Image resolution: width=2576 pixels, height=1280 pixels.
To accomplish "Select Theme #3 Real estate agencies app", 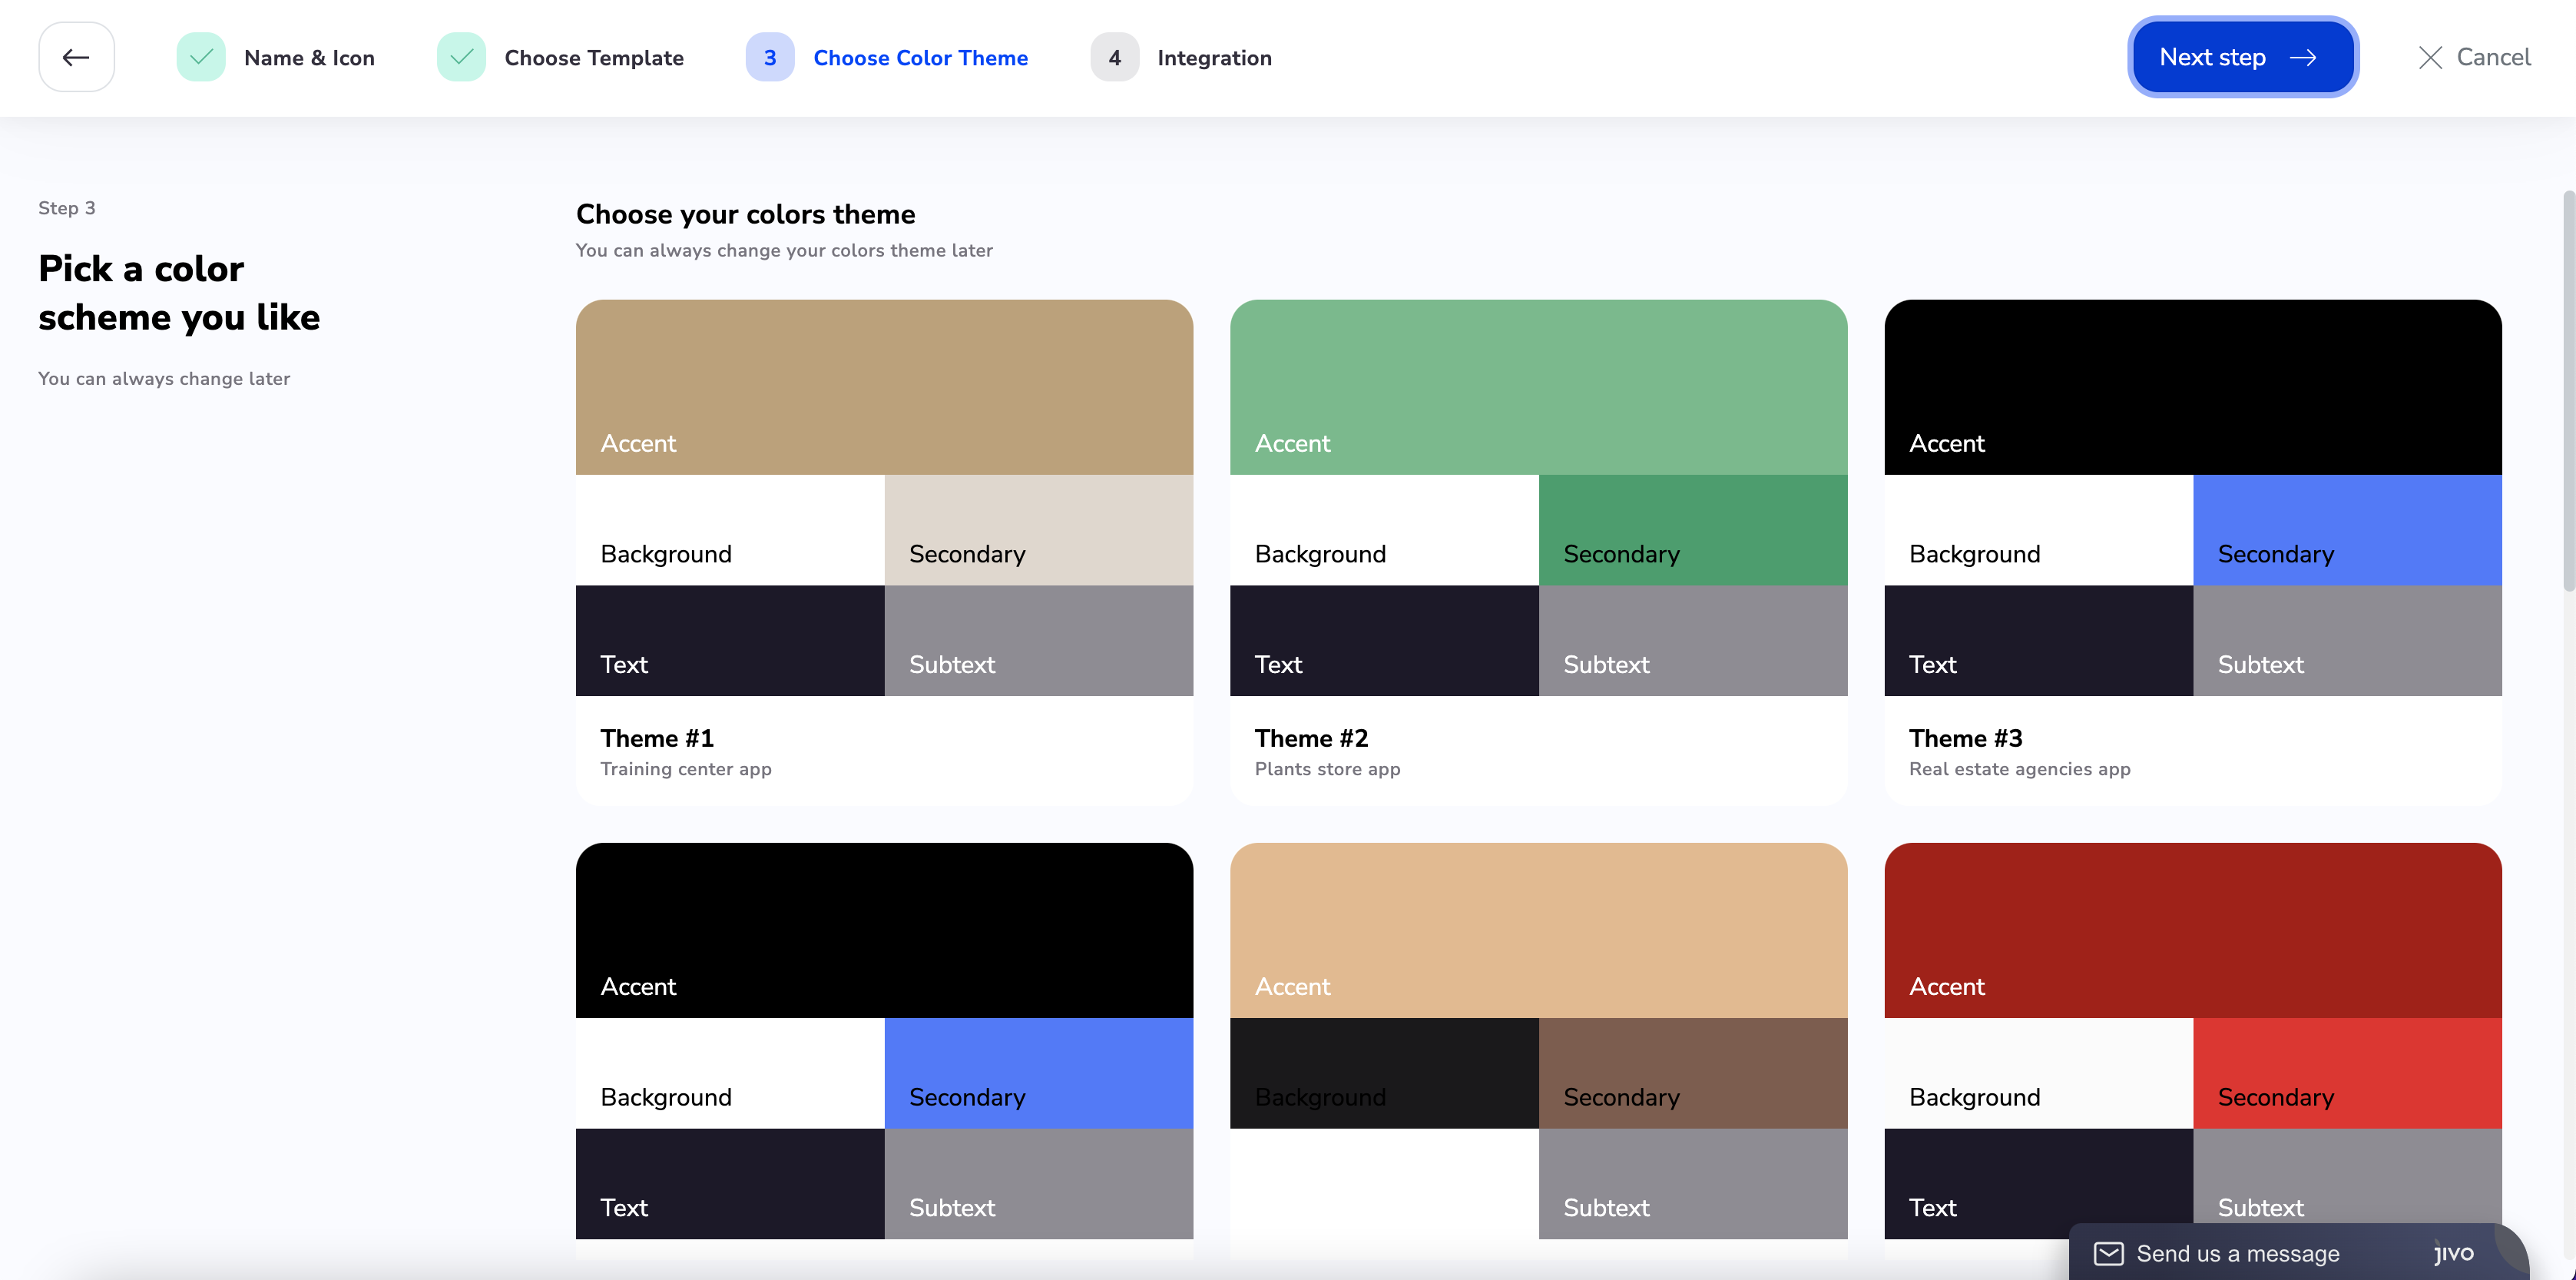I will tap(2192, 751).
